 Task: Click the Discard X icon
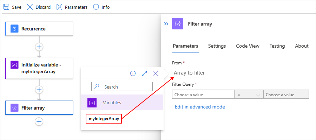pyautogui.click(x=30, y=7)
